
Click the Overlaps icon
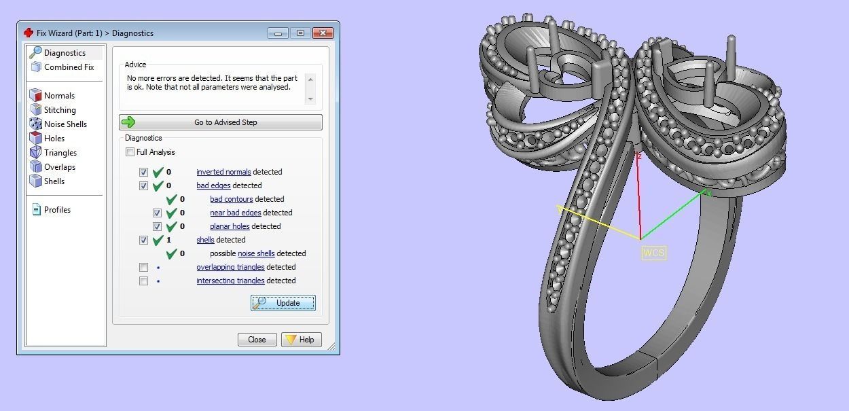click(x=36, y=166)
